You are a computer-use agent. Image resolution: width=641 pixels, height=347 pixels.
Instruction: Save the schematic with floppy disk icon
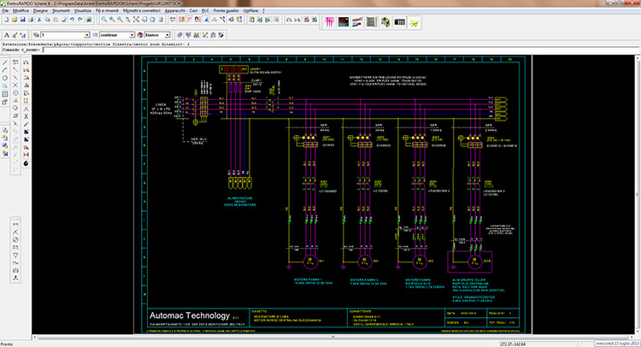[22, 20]
